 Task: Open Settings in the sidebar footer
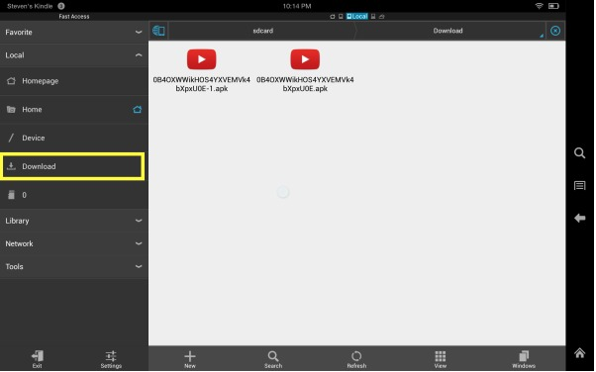click(x=111, y=359)
